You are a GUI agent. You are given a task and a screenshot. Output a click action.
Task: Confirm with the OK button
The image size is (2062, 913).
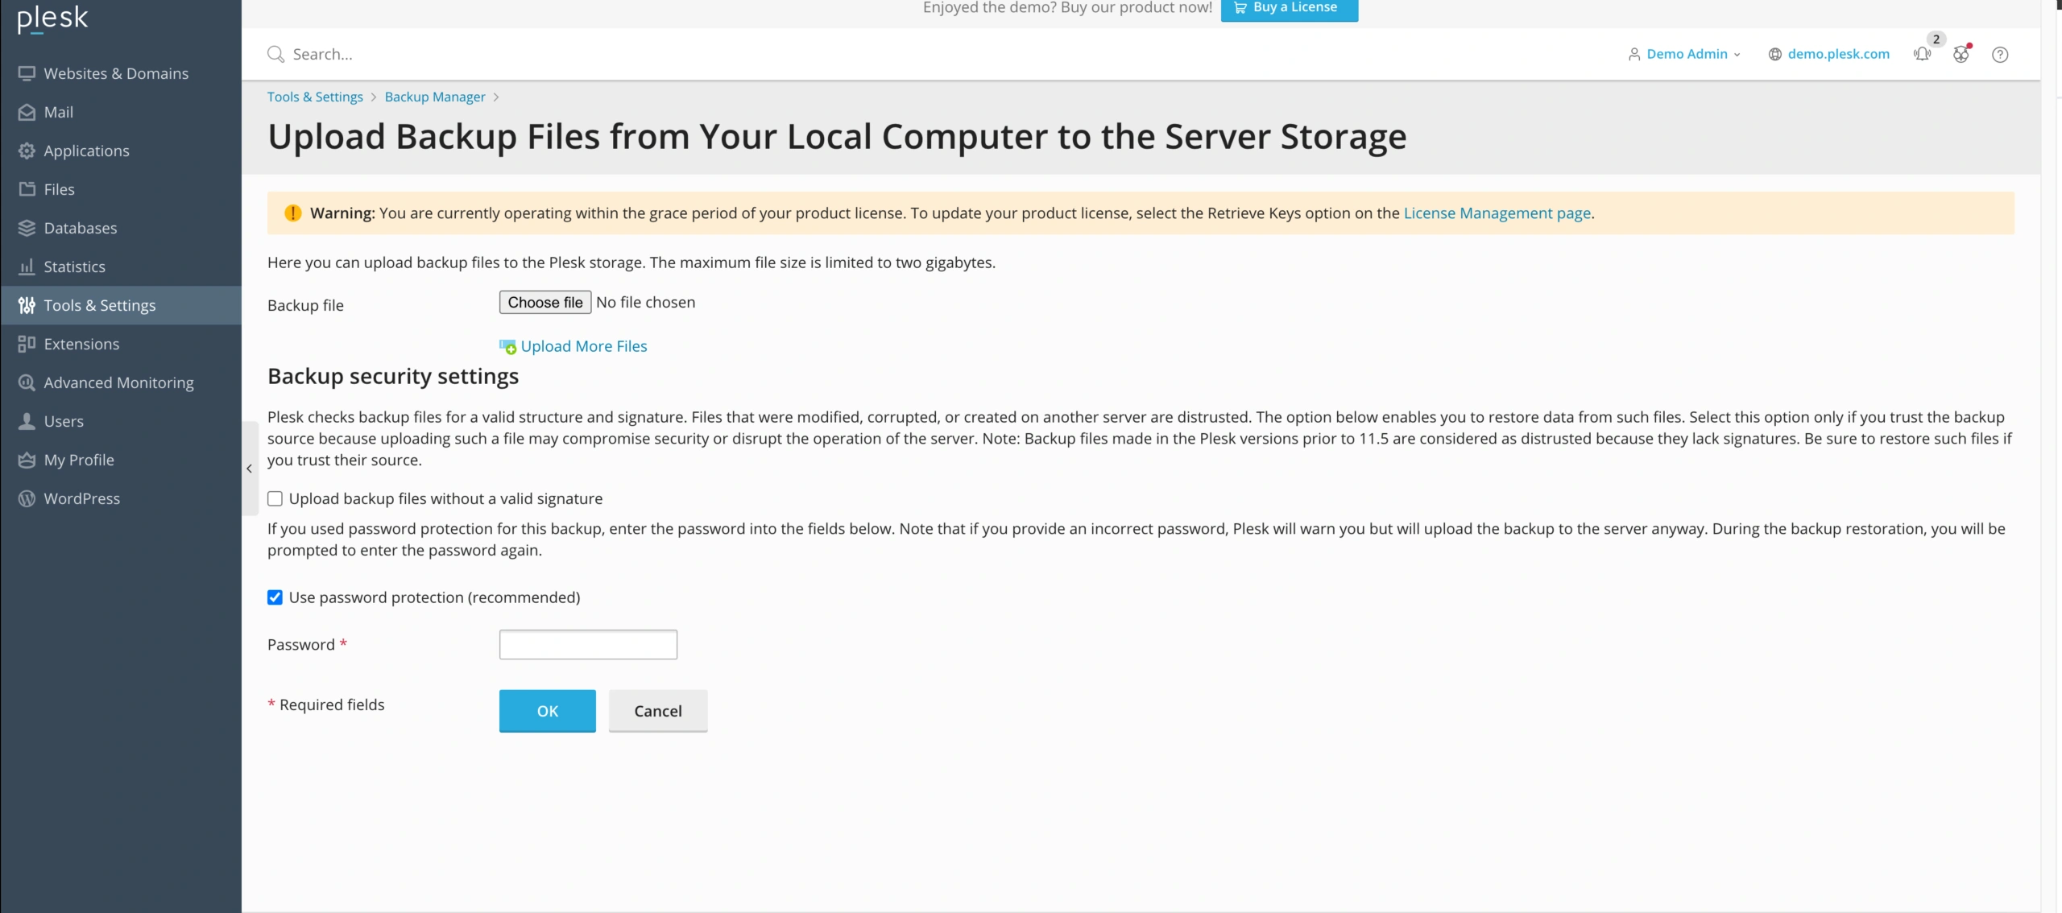[x=548, y=711]
